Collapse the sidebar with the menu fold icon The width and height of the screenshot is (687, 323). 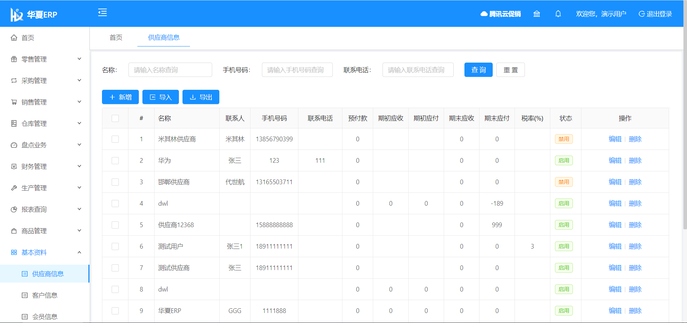[102, 13]
